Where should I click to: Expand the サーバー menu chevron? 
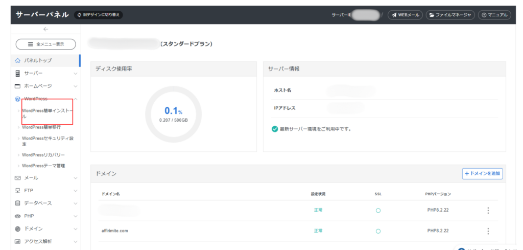(x=76, y=74)
